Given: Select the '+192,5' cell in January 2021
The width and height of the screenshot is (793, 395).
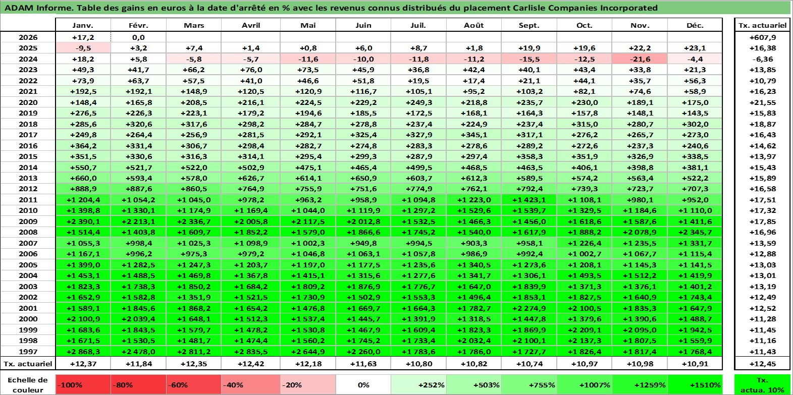Looking at the screenshot, I should [83, 91].
